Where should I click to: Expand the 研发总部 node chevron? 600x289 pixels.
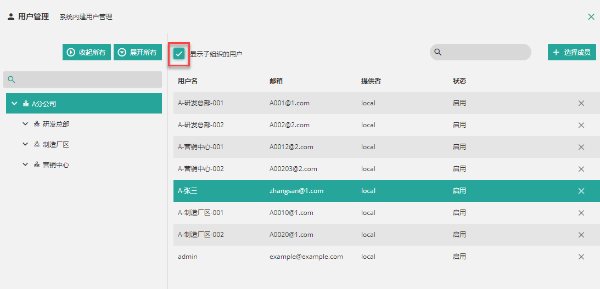[25, 124]
